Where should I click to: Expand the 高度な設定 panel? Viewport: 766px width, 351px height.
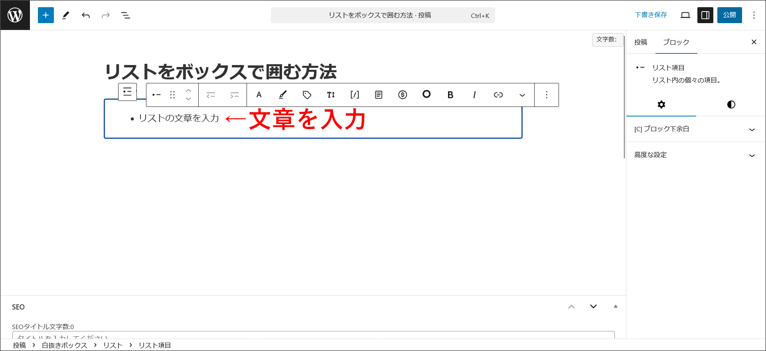click(x=696, y=155)
